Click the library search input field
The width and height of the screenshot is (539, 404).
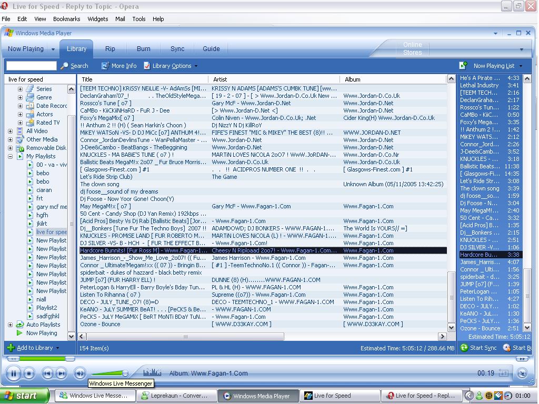[x=31, y=66]
